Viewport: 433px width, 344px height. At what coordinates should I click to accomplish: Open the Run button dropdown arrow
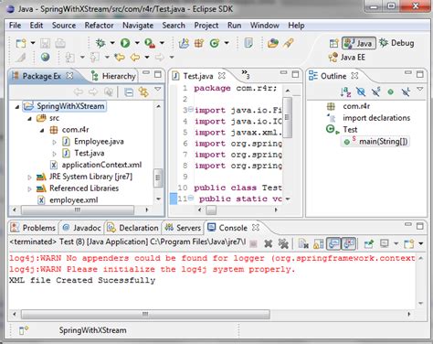click(x=137, y=43)
